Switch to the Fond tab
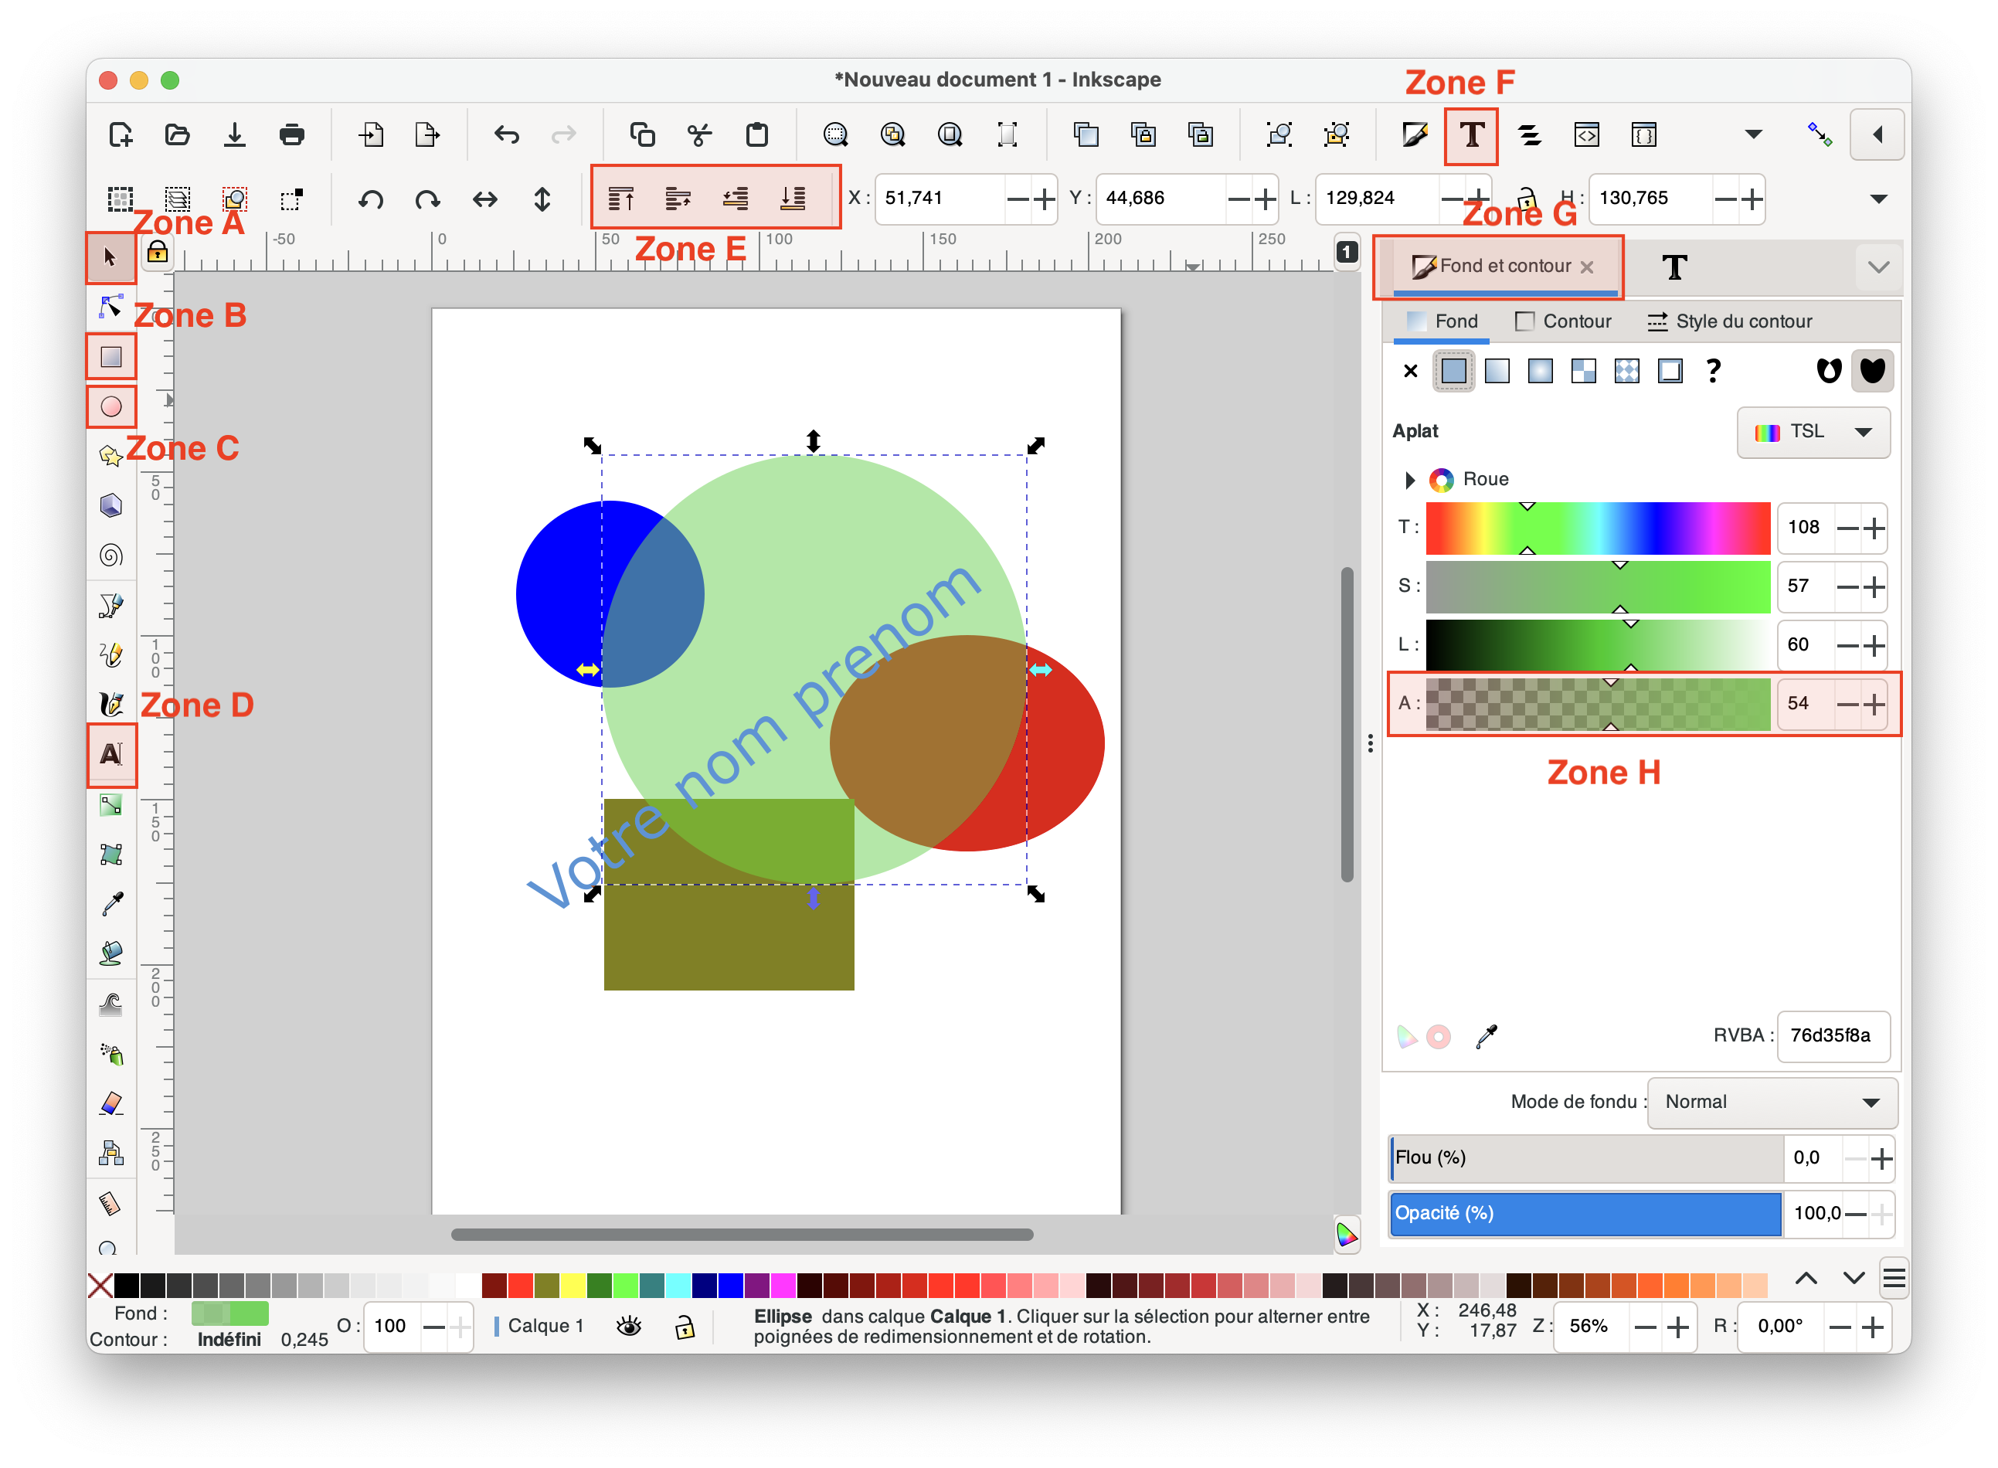 (x=1441, y=321)
